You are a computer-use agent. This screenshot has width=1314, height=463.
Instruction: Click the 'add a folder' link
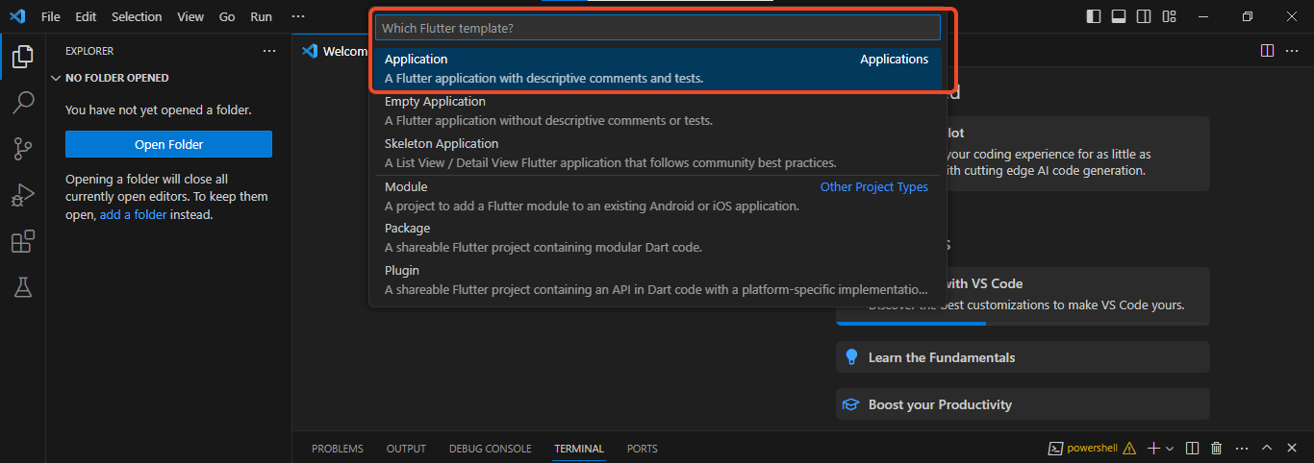pyautogui.click(x=134, y=214)
